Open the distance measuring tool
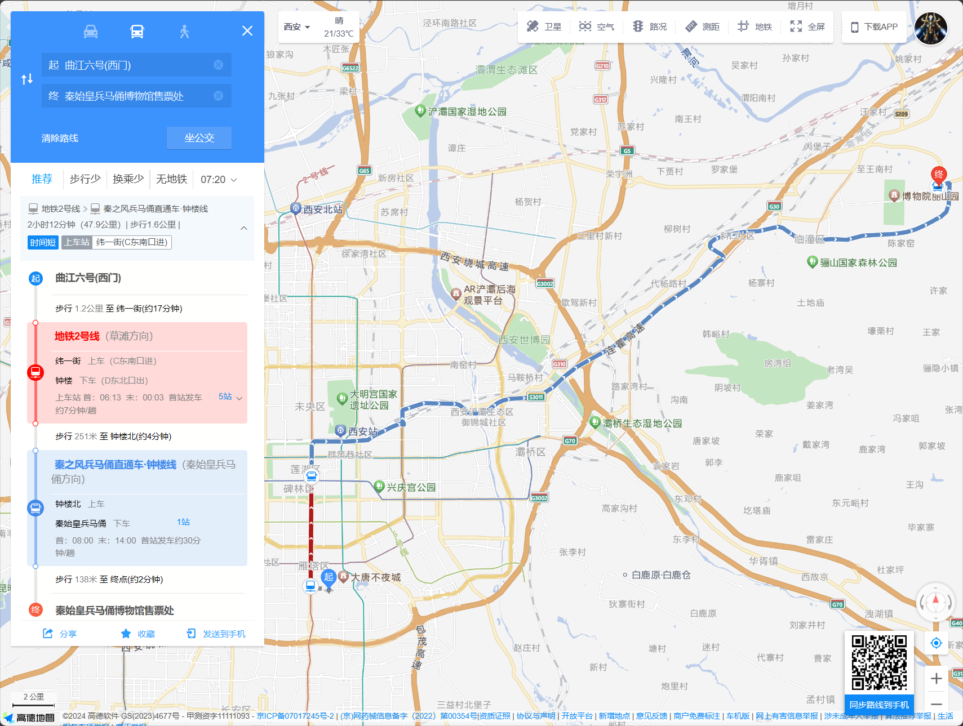Screen dimensions: 963x726 pos(702,26)
